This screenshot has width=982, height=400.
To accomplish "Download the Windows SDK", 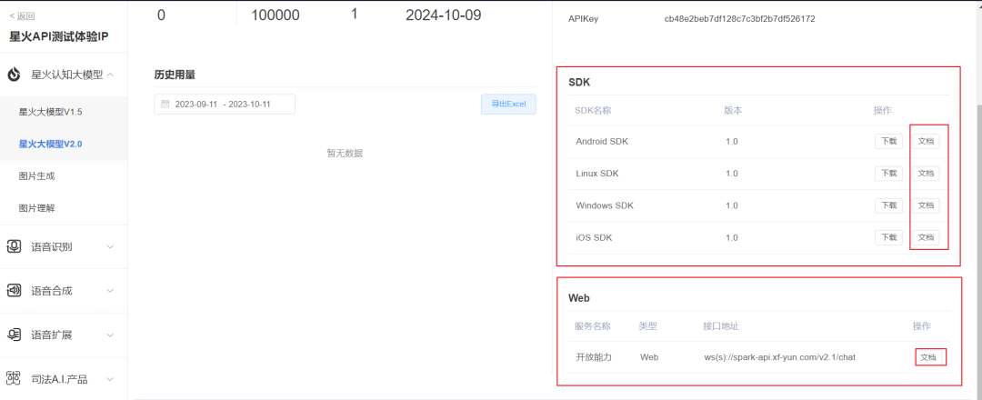I will click(888, 205).
